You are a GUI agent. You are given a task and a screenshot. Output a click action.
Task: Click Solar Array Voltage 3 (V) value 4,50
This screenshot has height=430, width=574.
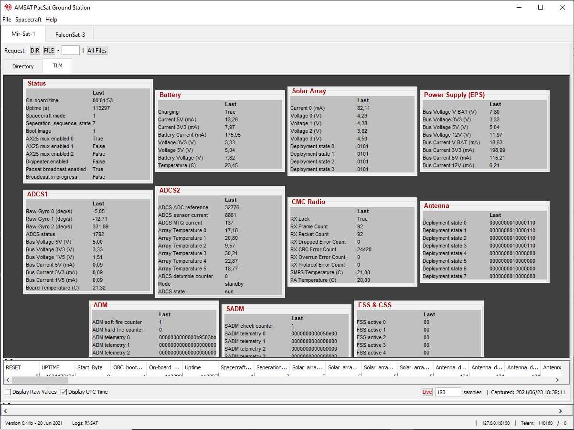(362, 139)
